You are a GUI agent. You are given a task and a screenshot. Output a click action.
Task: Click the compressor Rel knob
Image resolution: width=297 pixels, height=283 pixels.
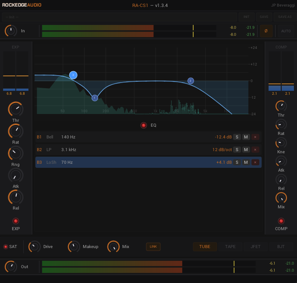click(x=281, y=179)
